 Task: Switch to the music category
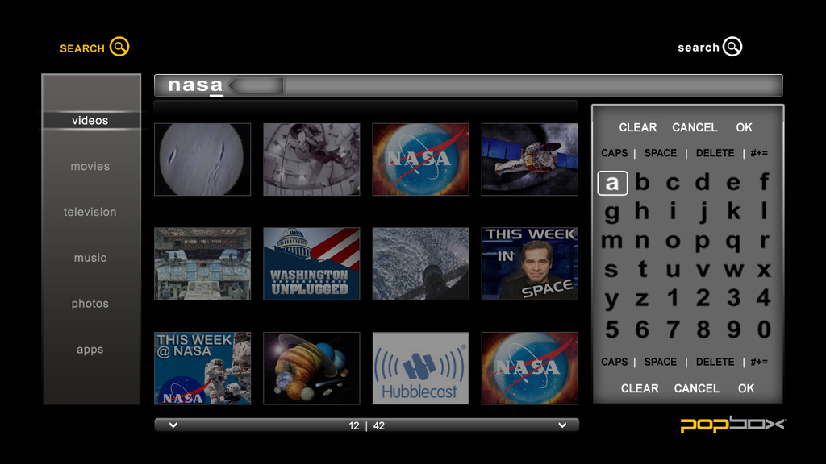(90, 258)
